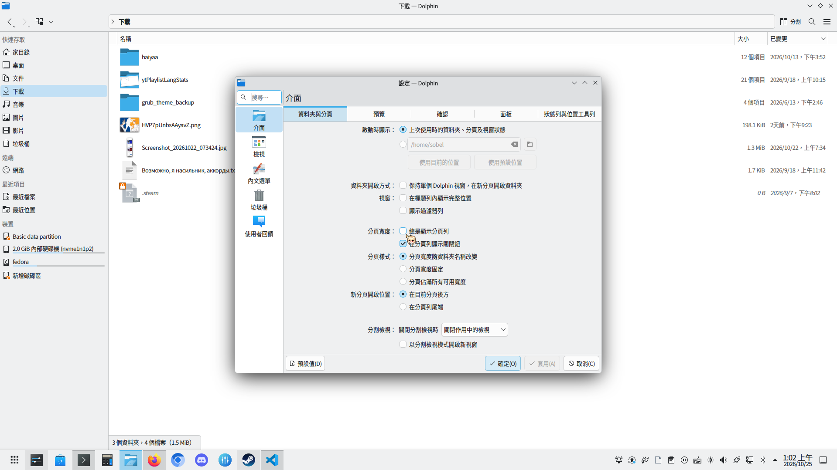The height and width of the screenshot is (470, 837).
Task: Open the 垃圾桶 settings category
Action: click(259, 200)
